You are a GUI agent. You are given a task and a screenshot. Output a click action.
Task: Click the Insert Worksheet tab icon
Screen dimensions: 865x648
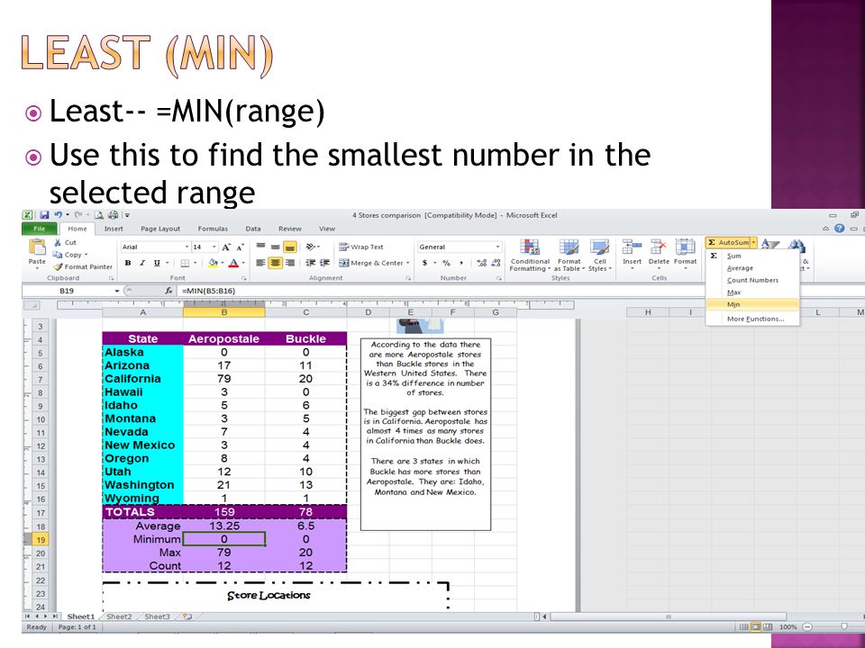point(187,616)
